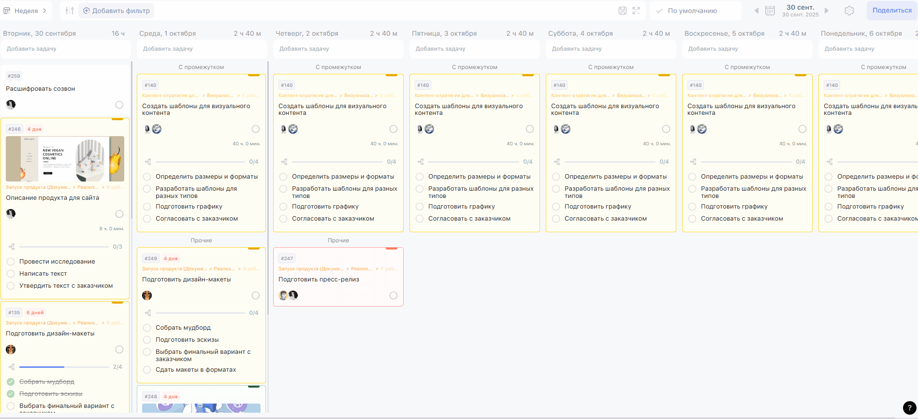The image size is (918, 419).
Task: Open the gear settings icon
Action: 849,11
